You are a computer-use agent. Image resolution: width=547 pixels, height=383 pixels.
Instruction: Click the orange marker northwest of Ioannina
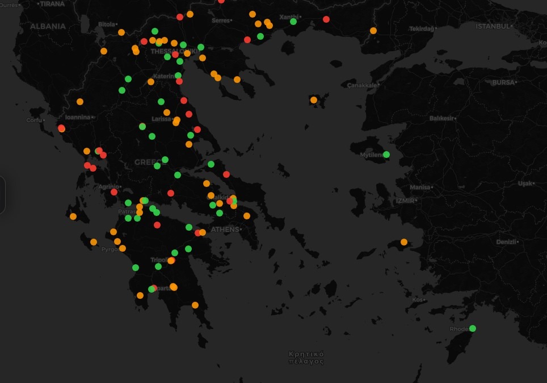pos(80,102)
